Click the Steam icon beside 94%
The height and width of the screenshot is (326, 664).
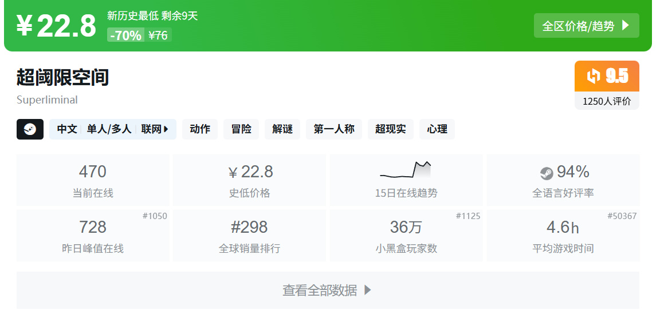pos(547,173)
